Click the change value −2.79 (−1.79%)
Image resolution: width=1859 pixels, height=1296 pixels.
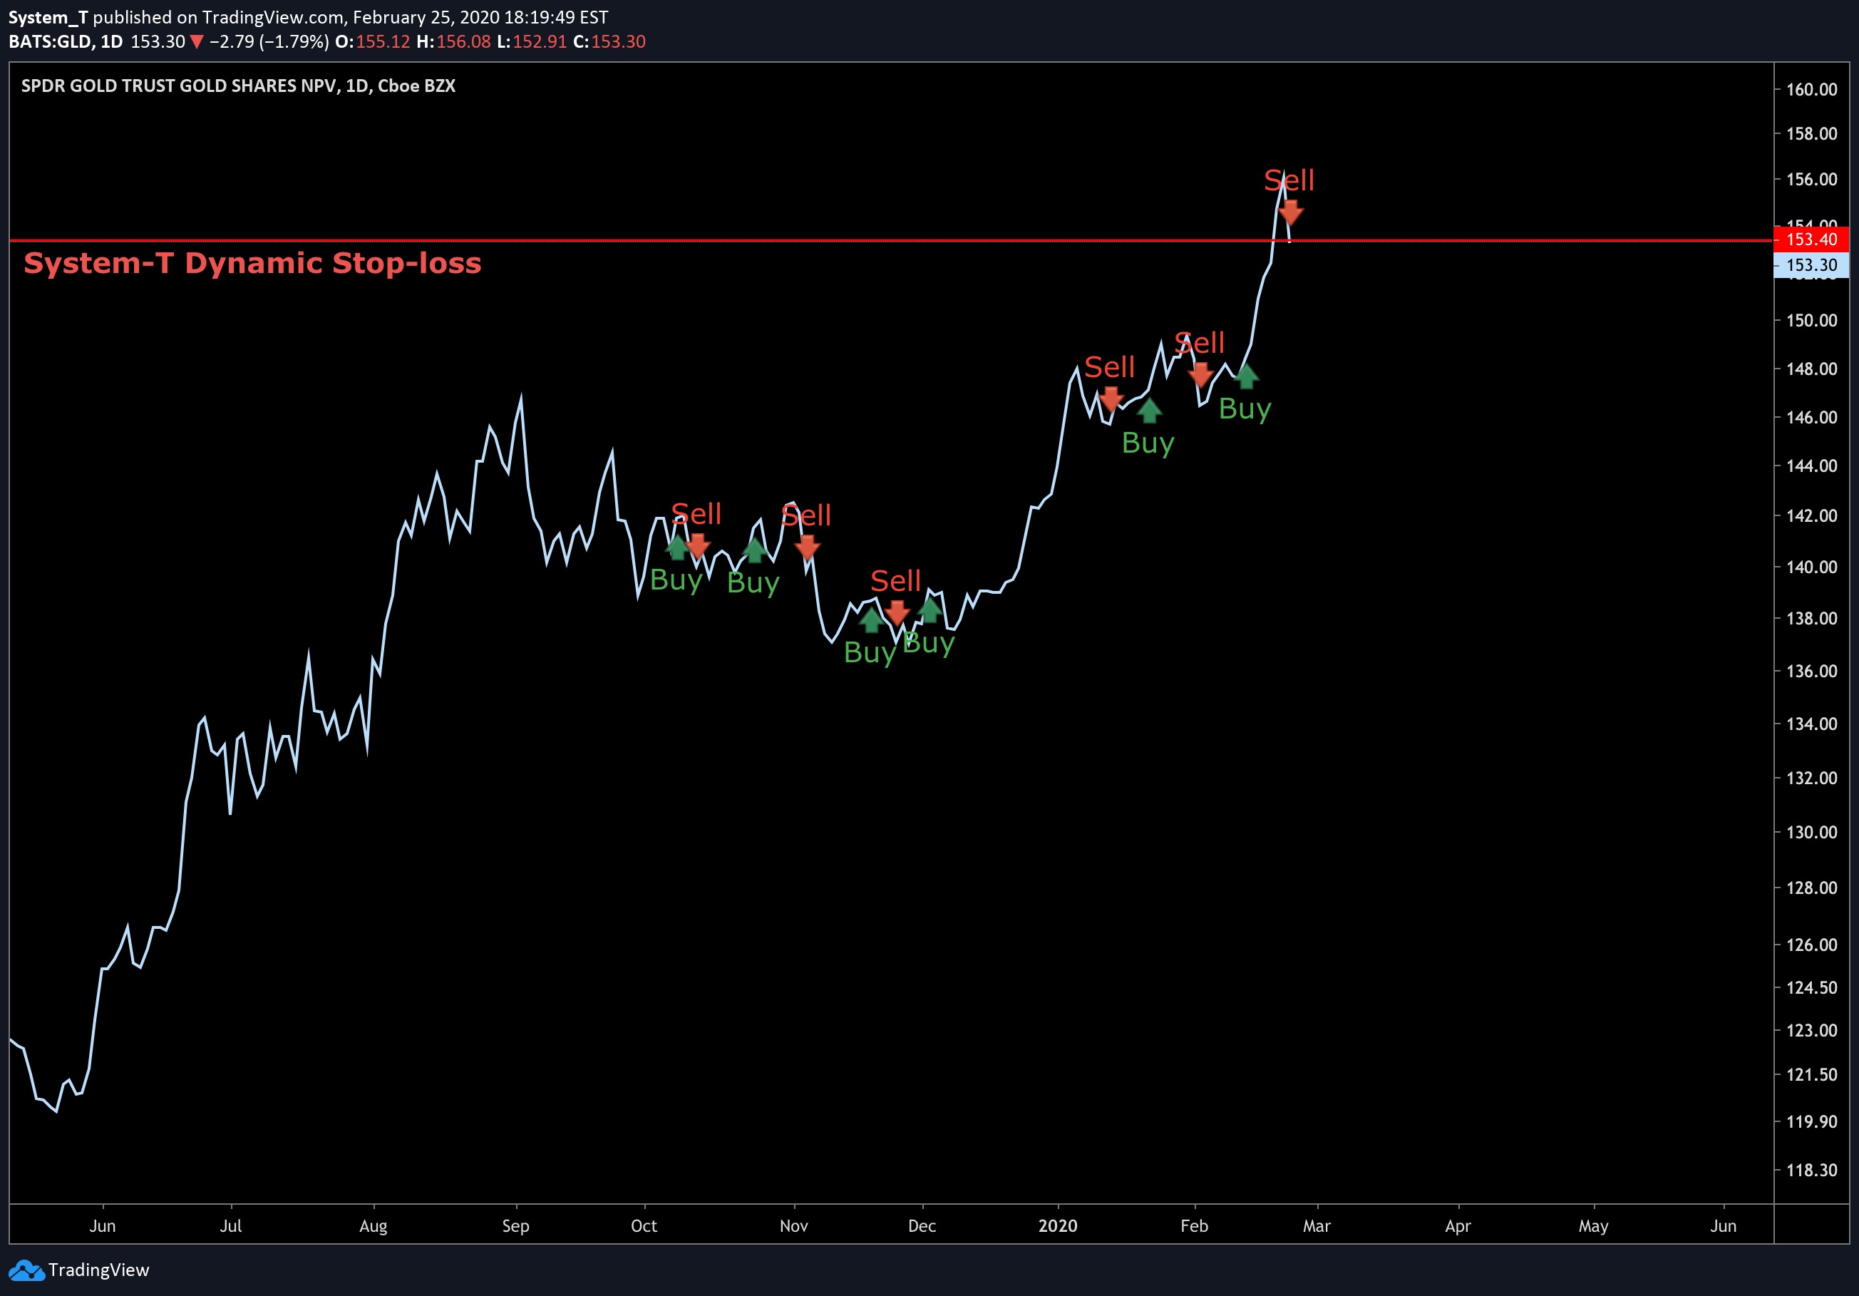269,41
